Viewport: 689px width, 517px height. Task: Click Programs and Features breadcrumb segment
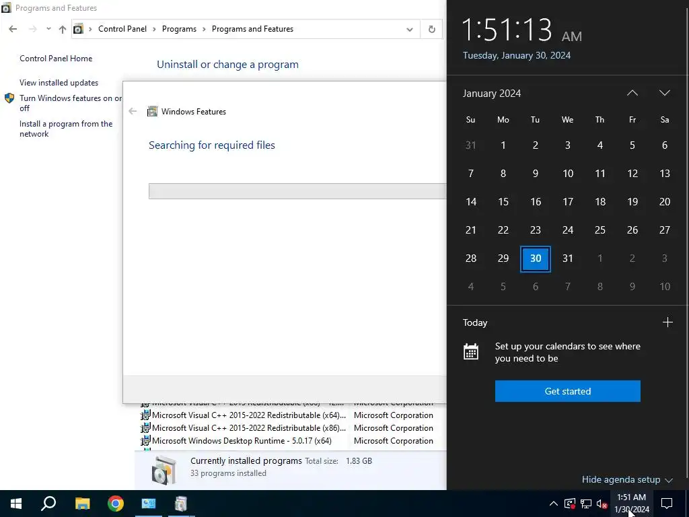tap(252, 29)
